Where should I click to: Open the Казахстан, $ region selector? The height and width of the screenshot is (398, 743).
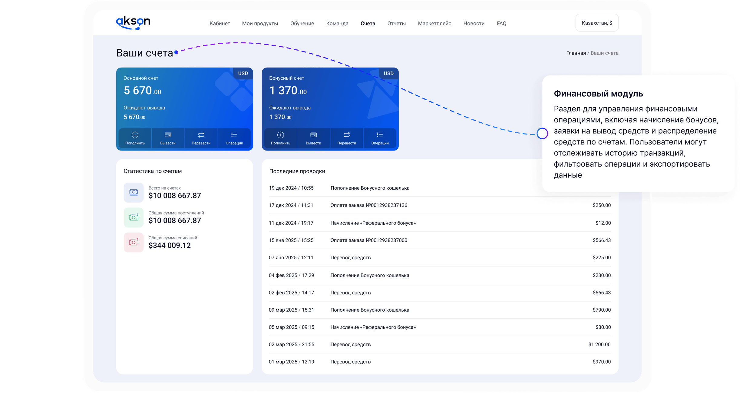(x=596, y=23)
